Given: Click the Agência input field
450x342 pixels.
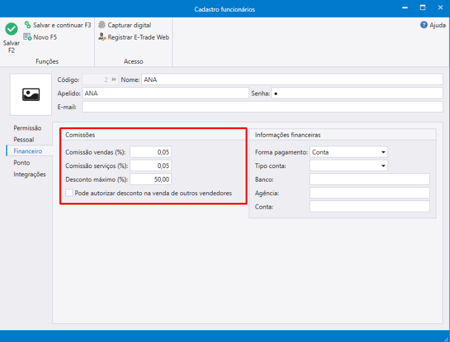Looking at the screenshot, I should pyautogui.click(x=370, y=193).
